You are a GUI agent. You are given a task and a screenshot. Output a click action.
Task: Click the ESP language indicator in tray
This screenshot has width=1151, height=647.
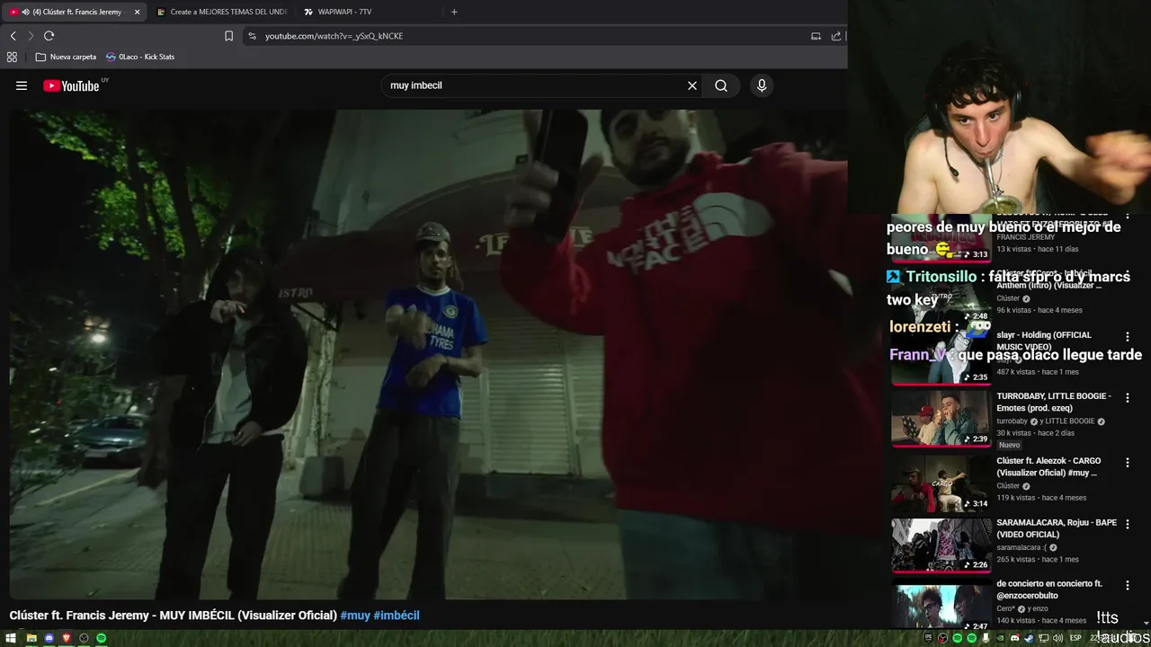click(x=1075, y=638)
